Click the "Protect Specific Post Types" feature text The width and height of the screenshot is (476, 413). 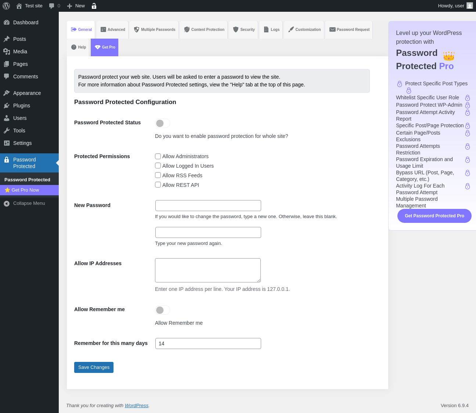coord(436,83)
